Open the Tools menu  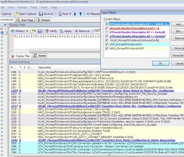coord(44,7)
